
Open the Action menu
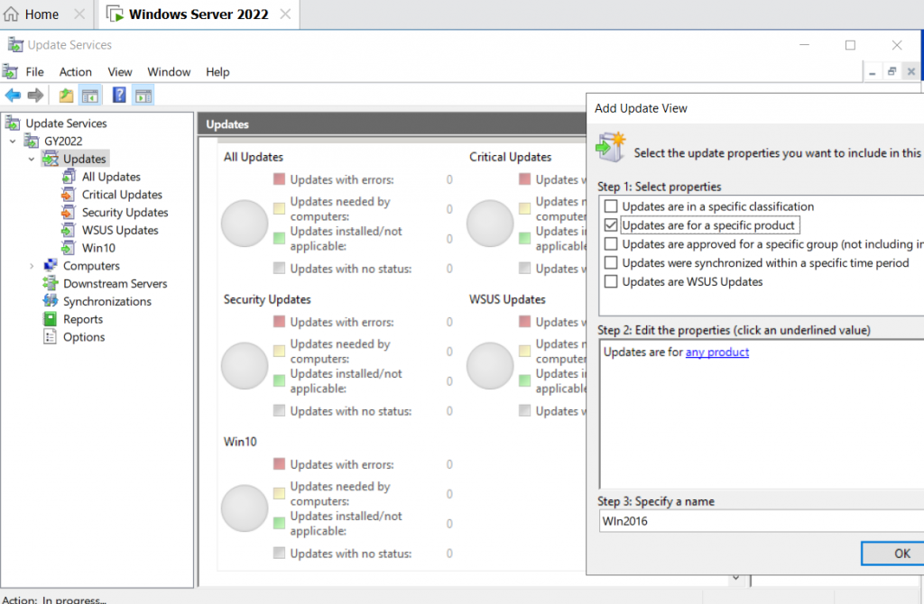click(x=76, y=72)
